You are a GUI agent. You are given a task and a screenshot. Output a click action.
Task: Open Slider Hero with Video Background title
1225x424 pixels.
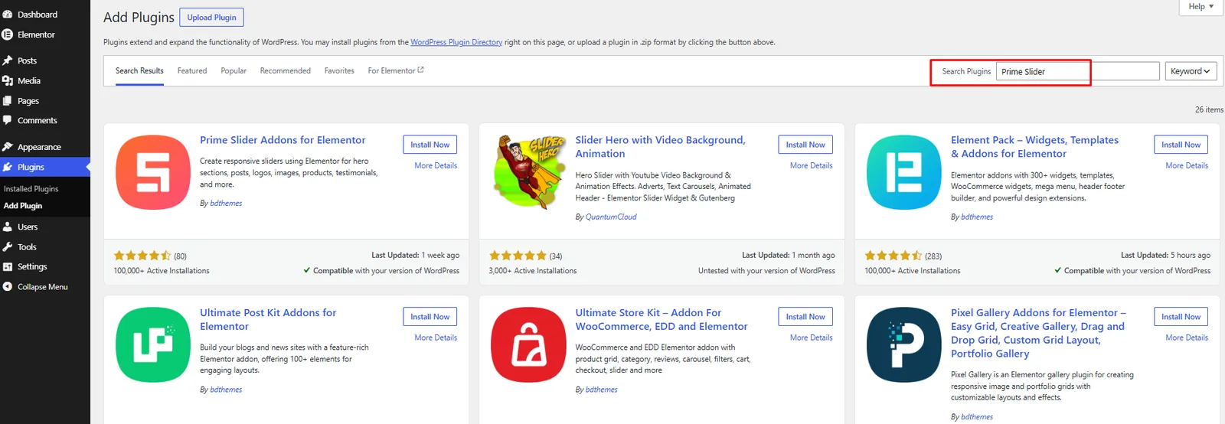[660, 147]
